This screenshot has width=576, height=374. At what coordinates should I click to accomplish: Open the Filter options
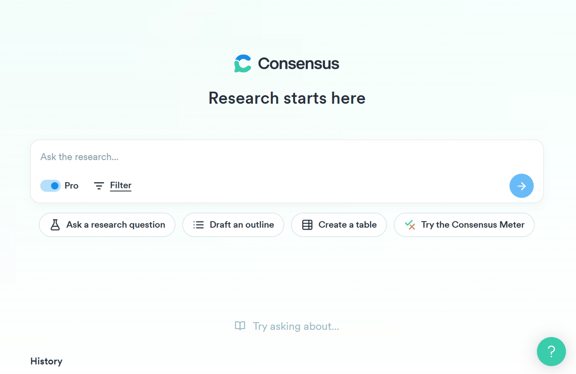coord(120,186)
